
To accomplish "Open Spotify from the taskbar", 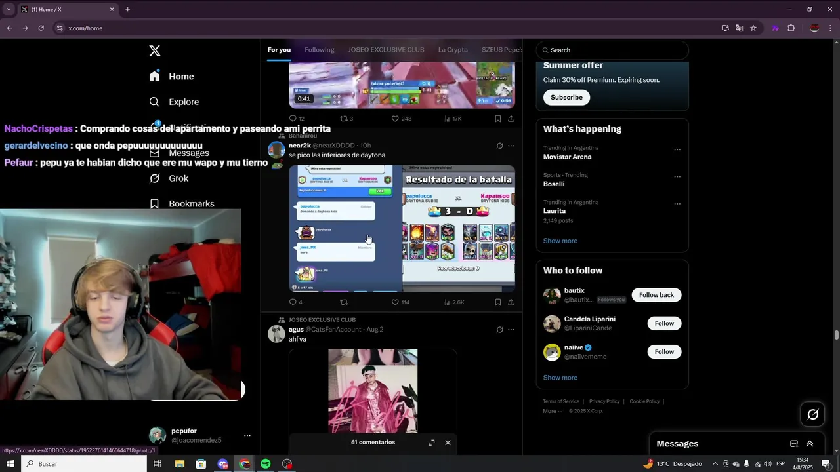I will tap(265, 463).
